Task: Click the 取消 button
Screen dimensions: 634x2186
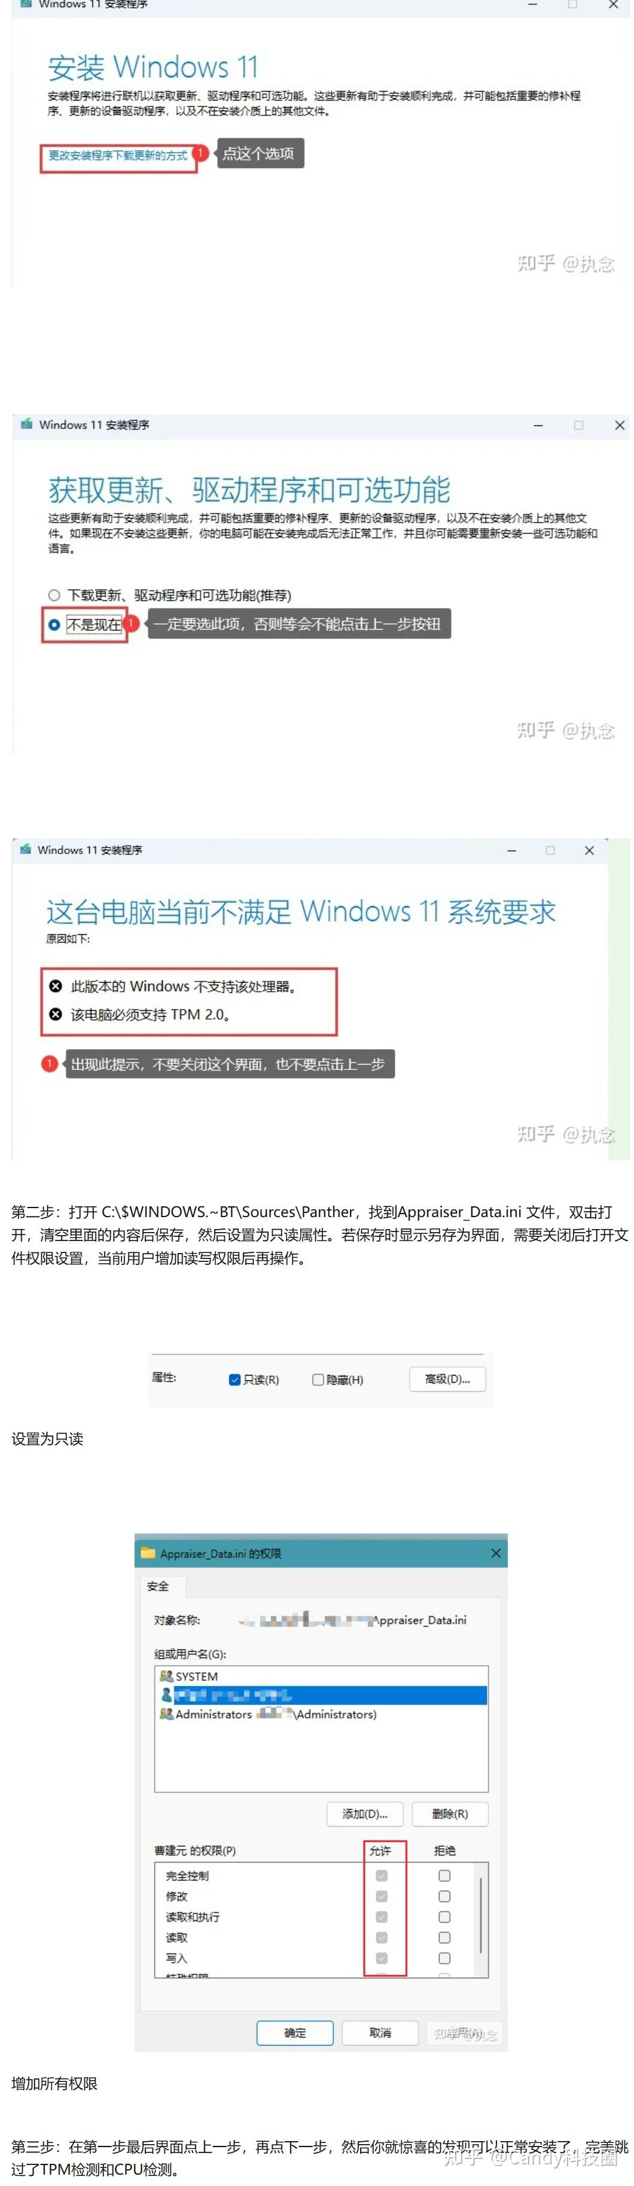Action: coord(380,2032)
